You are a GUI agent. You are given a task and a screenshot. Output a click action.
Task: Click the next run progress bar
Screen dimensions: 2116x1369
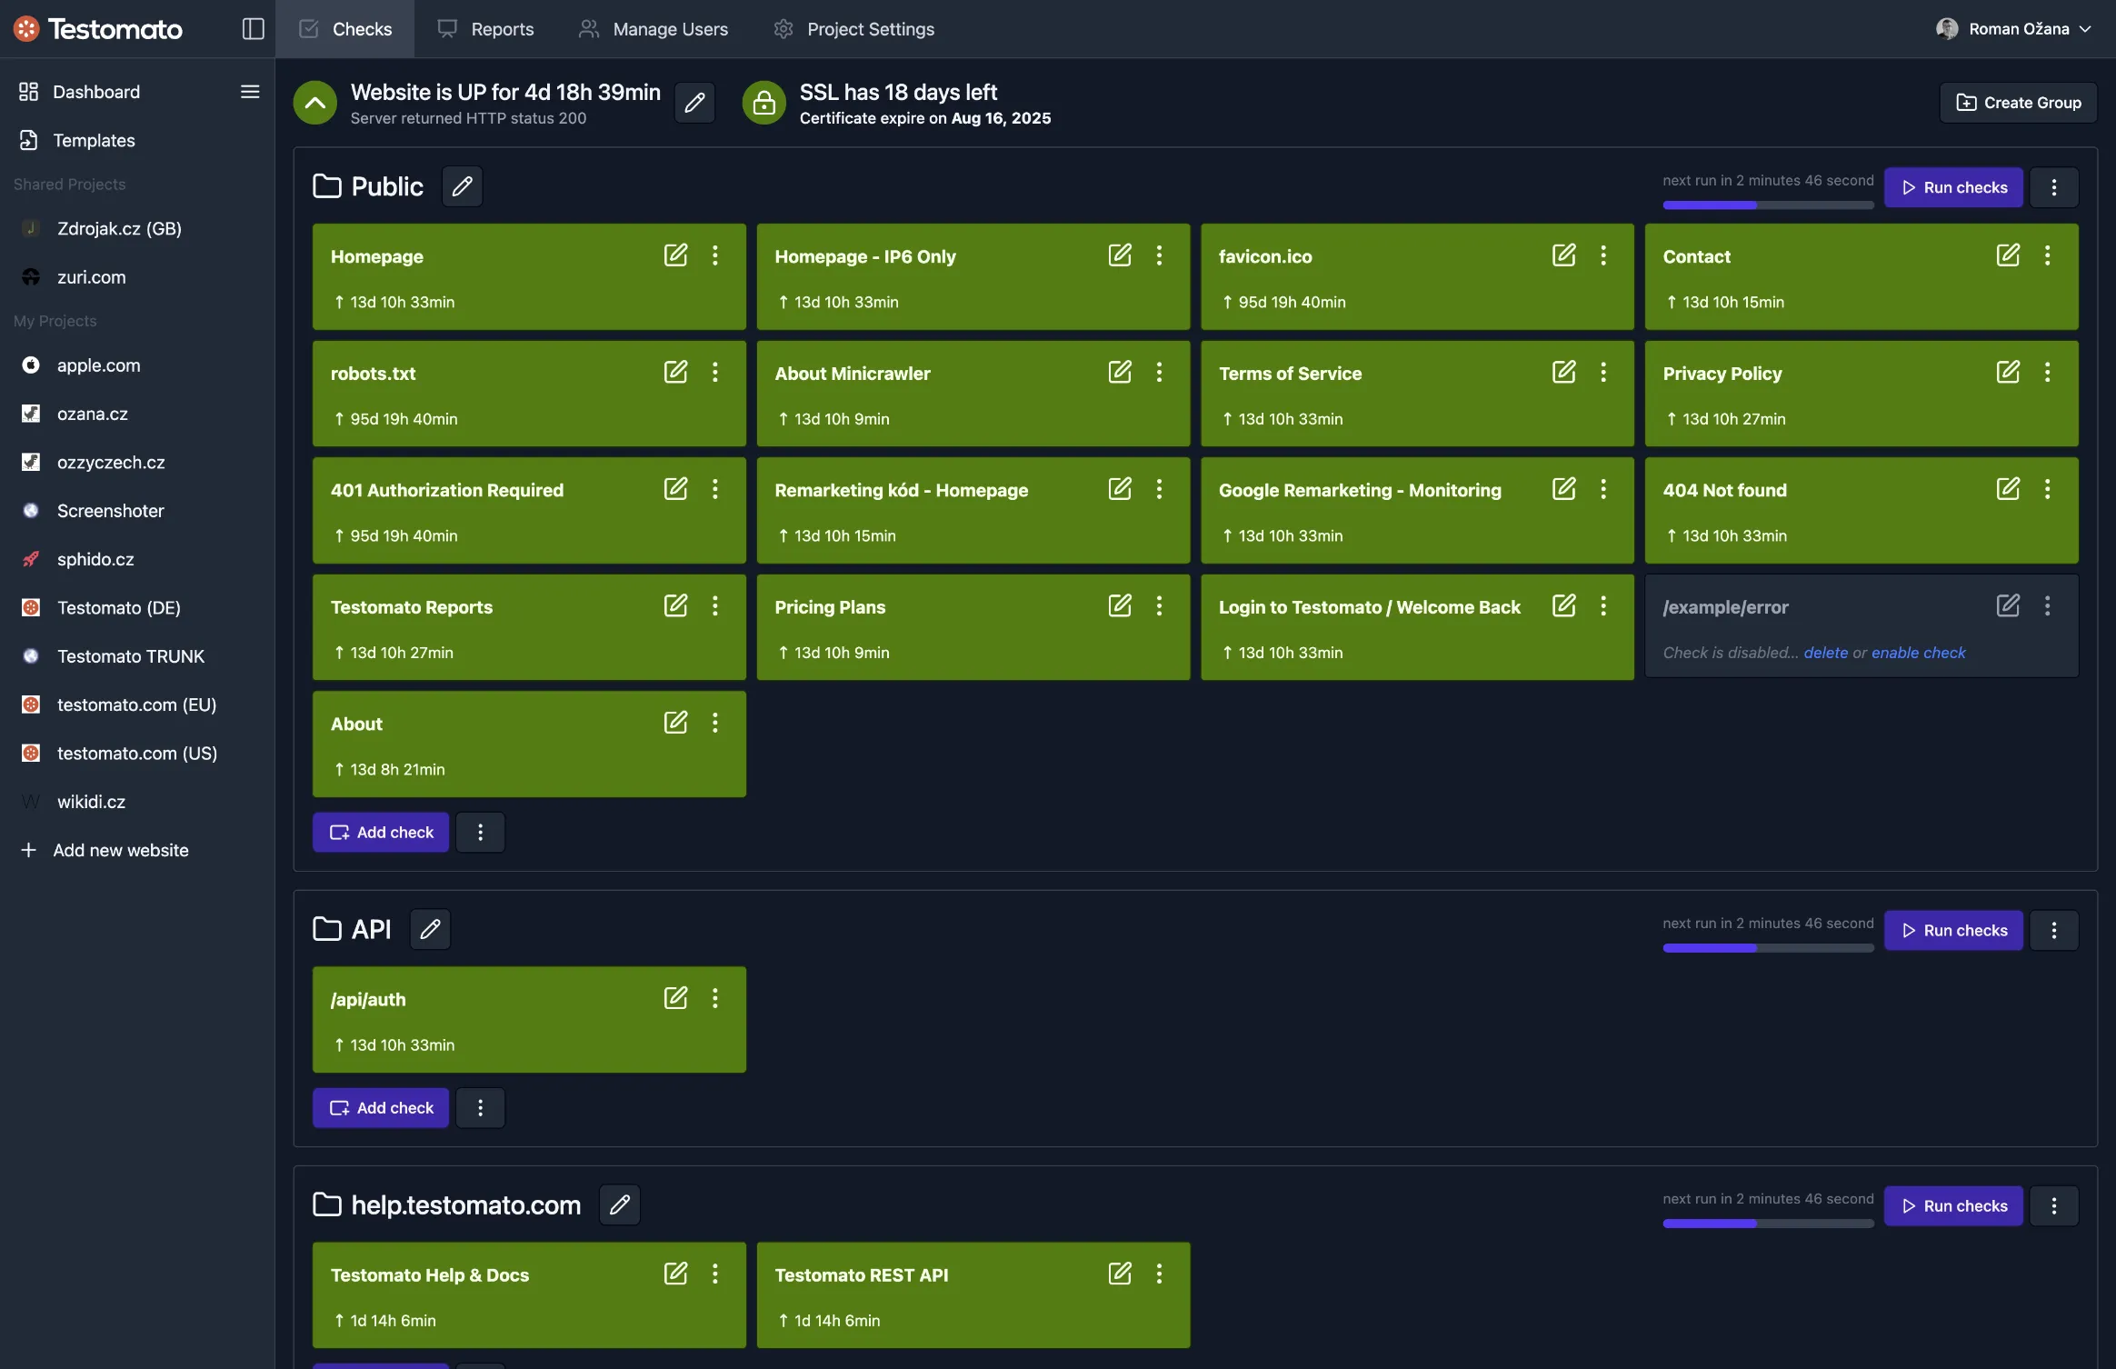[1766, 205]
